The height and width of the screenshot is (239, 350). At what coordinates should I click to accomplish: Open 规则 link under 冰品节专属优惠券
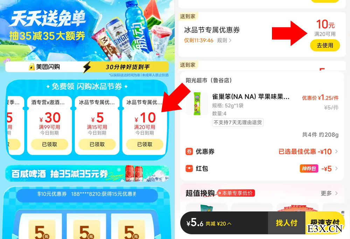pos(224,40)
